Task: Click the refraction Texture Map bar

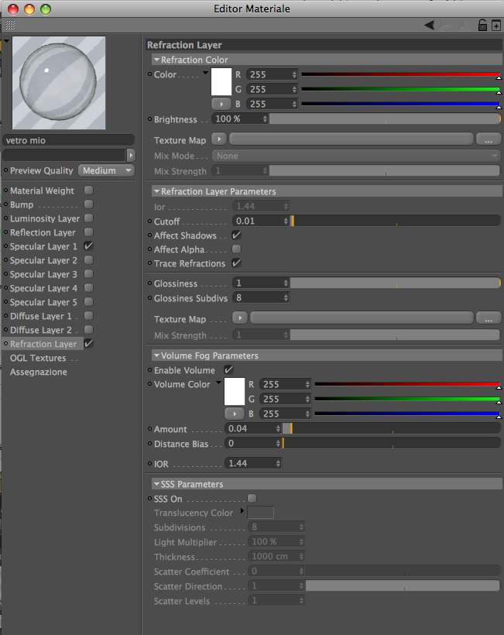Action: (351, 139)
